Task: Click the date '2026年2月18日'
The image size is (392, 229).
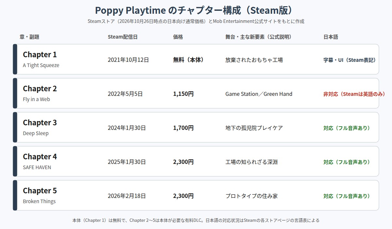Action: click(x=127, y=196)
